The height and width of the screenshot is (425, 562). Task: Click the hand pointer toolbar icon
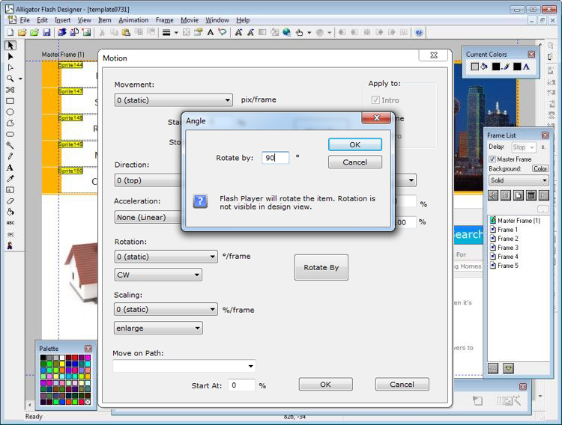coord(299,33)
